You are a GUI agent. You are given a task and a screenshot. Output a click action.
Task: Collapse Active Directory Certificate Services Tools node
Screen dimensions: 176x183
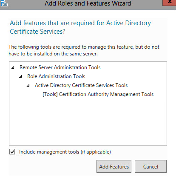[x=28, y=85]
